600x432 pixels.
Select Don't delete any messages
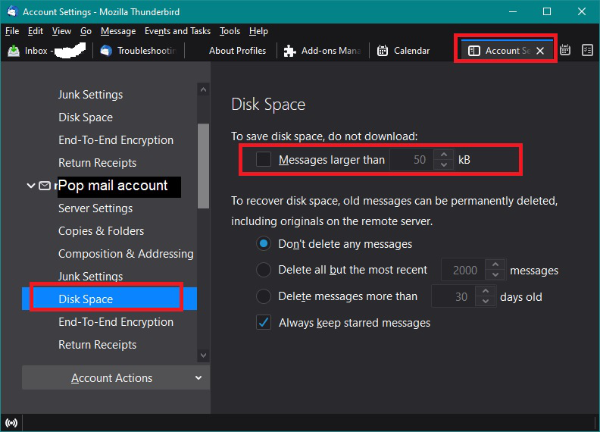(x=264, y=243)
